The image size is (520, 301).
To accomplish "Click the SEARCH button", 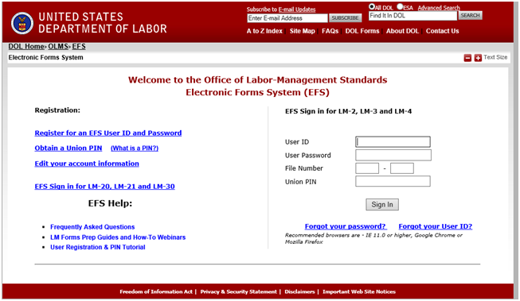I will click(471, 16).
